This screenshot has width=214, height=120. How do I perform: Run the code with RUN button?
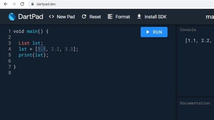154,32
